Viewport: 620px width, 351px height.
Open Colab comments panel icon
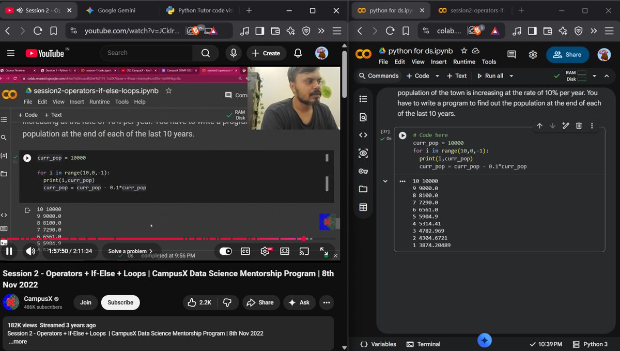pyautogui.click(x=512, y=54)
